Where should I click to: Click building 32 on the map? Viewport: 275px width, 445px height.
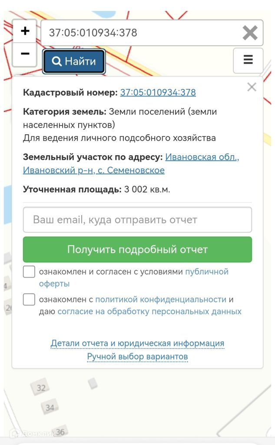(41, 388)
